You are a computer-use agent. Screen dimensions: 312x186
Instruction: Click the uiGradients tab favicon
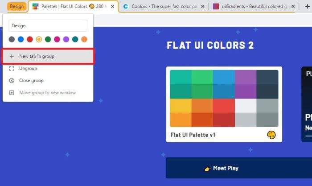(x=216, y=7)
